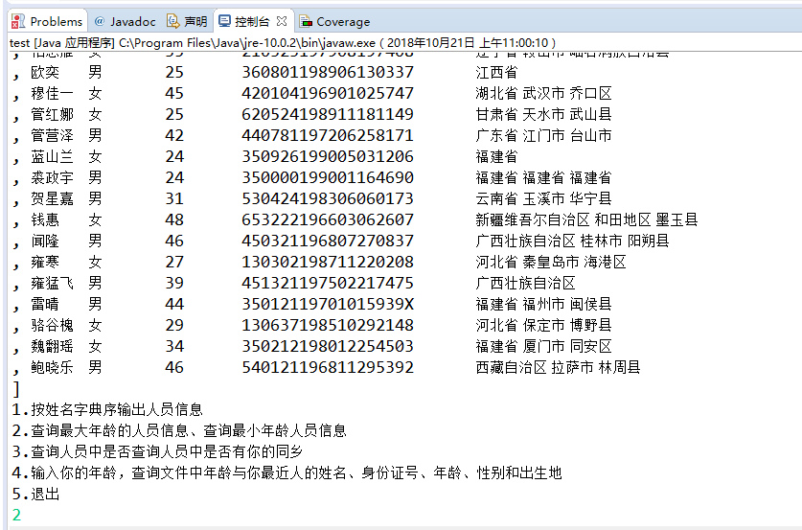Click menu line 1.按姓名字典序输出人员信息
The height and width of the screenshot is (530, 802).
[107, 409]
